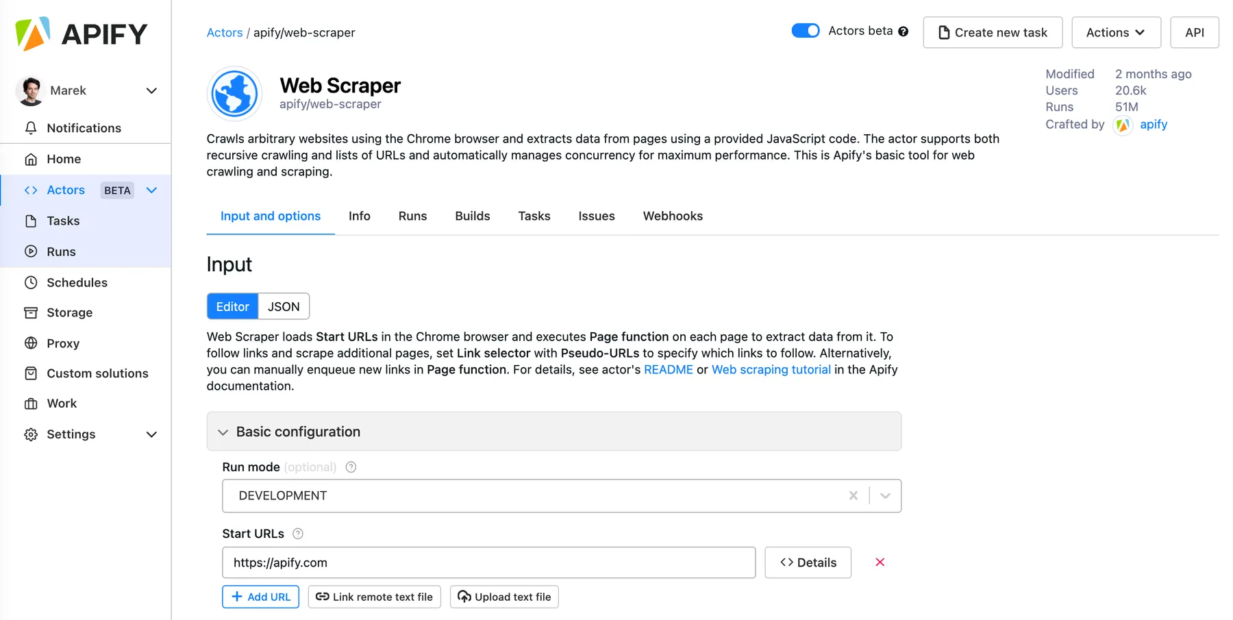
Task: Click the Start URLs help icon
Action: tap(298, 534)
